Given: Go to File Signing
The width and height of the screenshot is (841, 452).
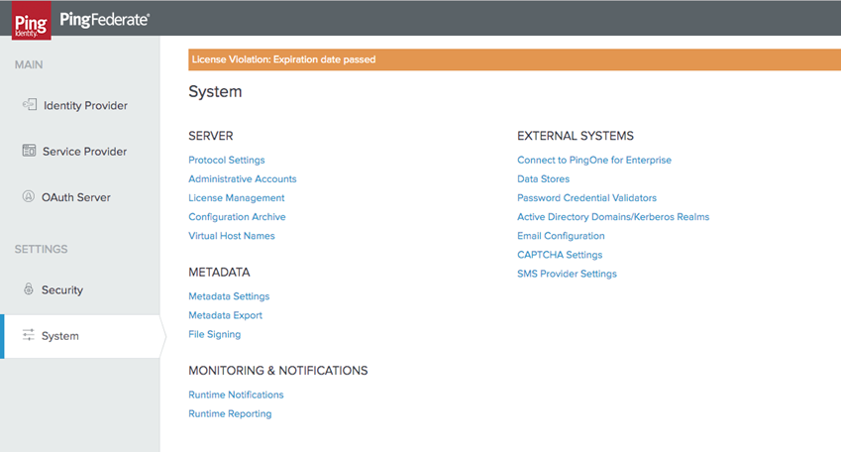Looking at the screenshot, I should click(x=215, y=334).
